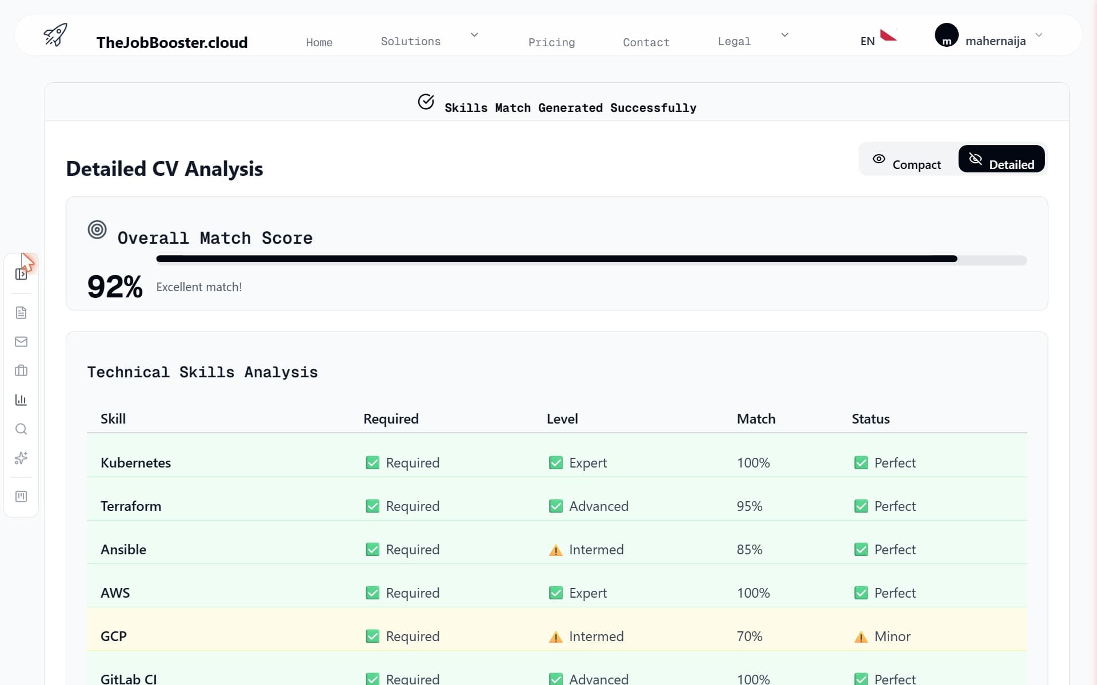Click the warning icon in GCP Level cell
Viewport: 1097px width, 685px height.
tap(555, 637)
